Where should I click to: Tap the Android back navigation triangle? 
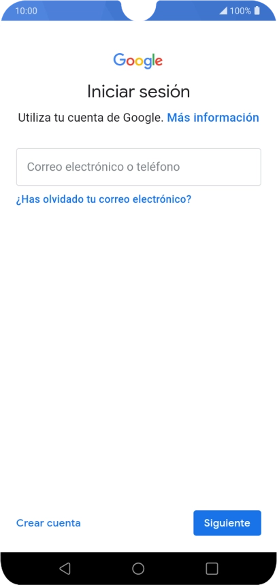pos(65,568)
